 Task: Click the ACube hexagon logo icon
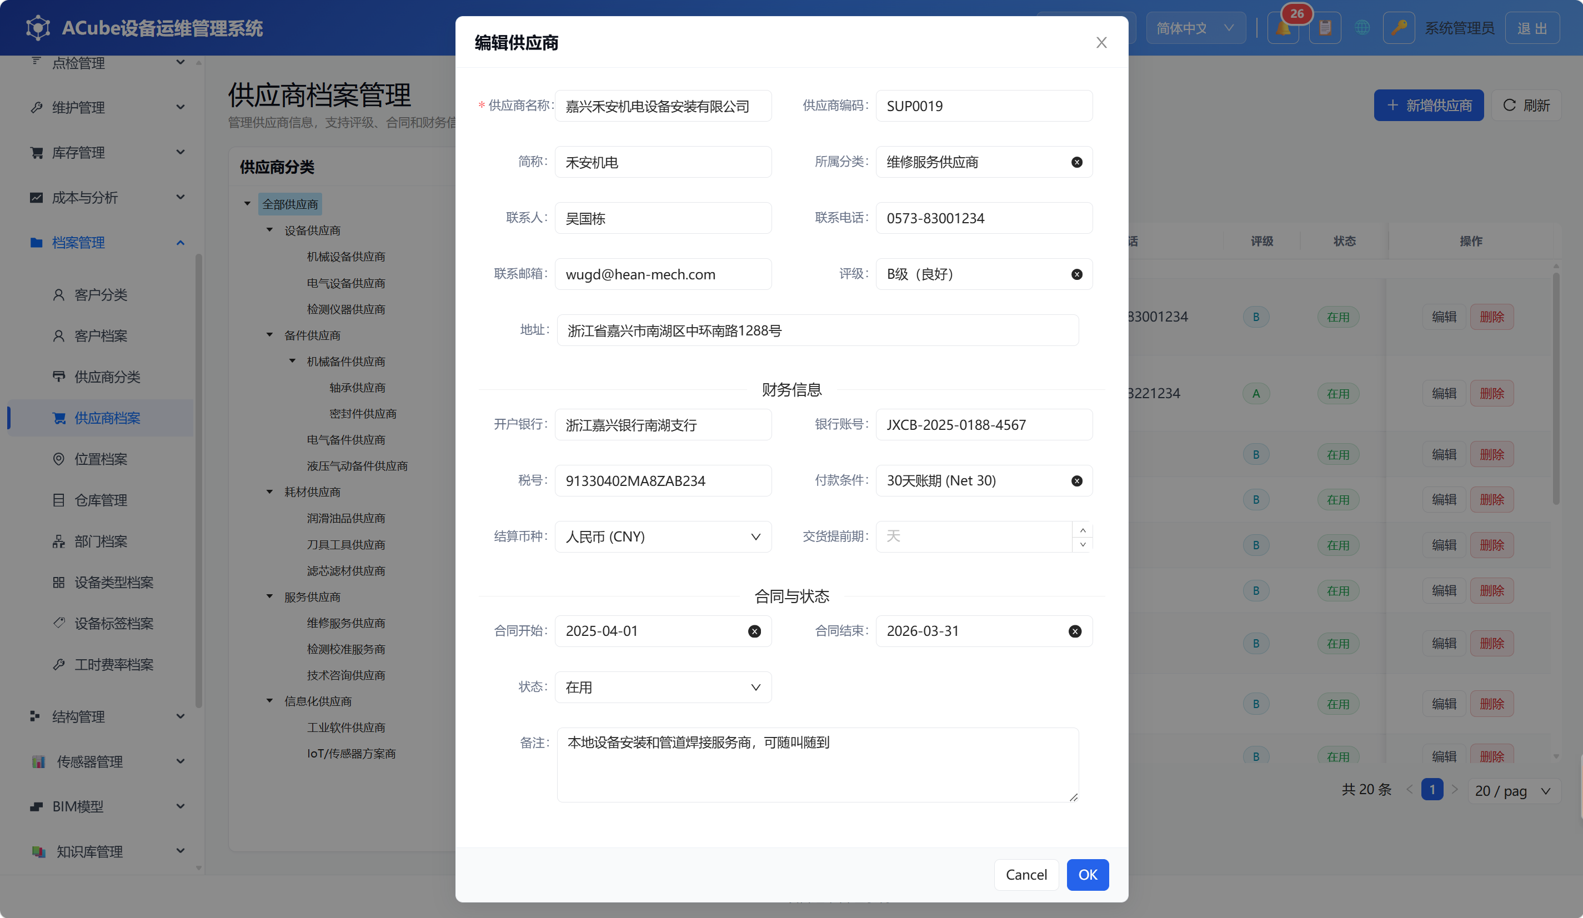coord(38,28)
